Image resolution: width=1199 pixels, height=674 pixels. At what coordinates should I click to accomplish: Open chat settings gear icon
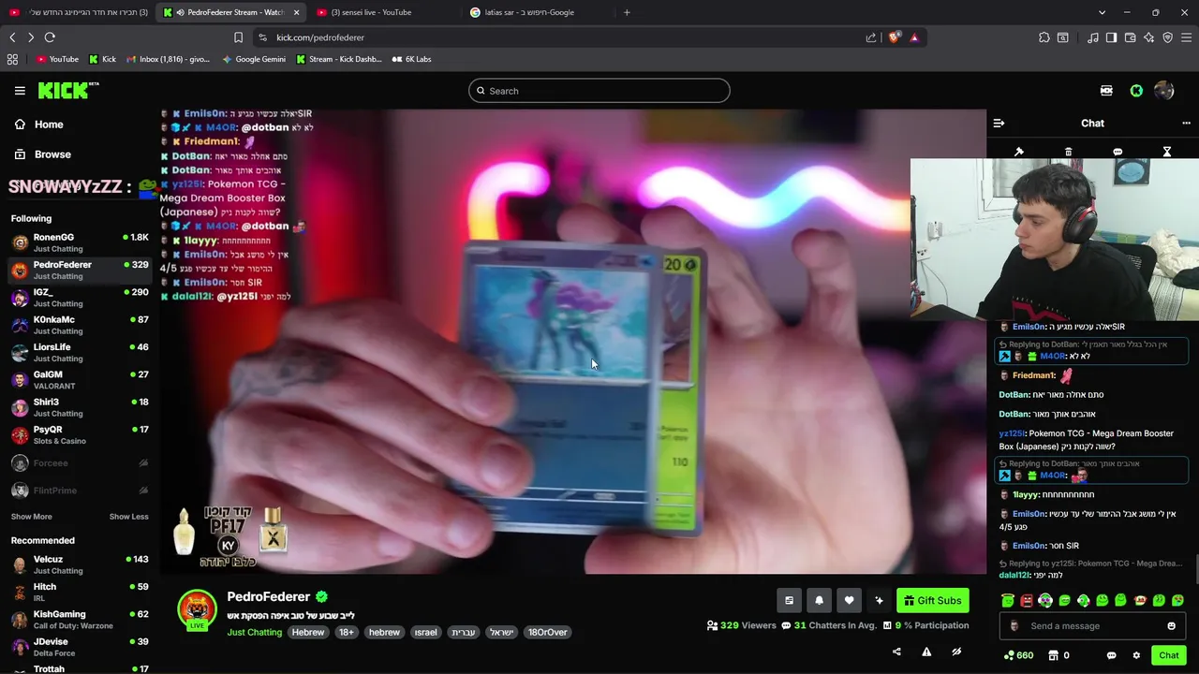coord(1136,655)
